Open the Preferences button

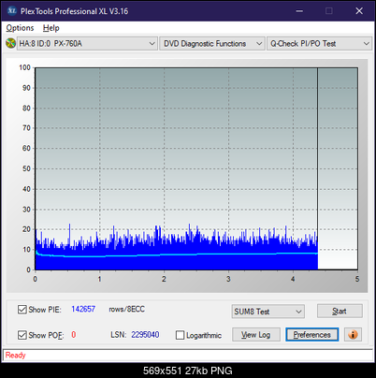pos(311,335)
